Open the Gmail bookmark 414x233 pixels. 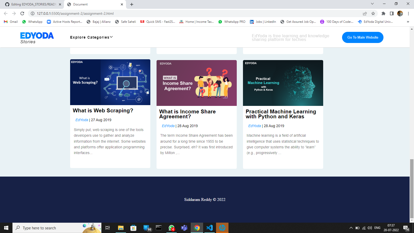click(10, 22)
